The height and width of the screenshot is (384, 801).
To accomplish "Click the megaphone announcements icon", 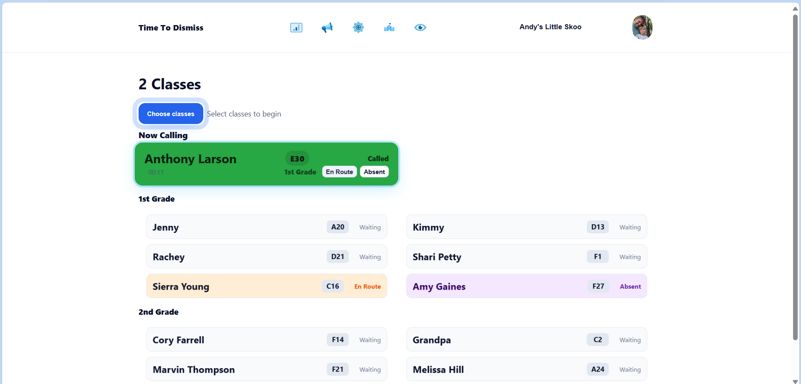I will pos(327,28).
